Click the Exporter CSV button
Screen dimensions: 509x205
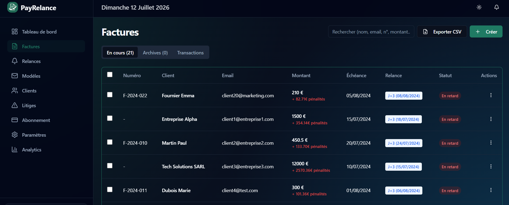(x=442, y=32)
